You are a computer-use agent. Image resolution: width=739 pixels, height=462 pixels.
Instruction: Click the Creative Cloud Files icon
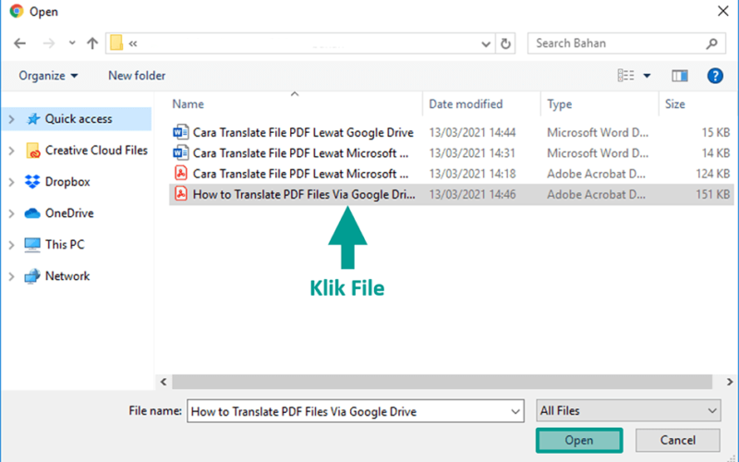tap(32, 151)
